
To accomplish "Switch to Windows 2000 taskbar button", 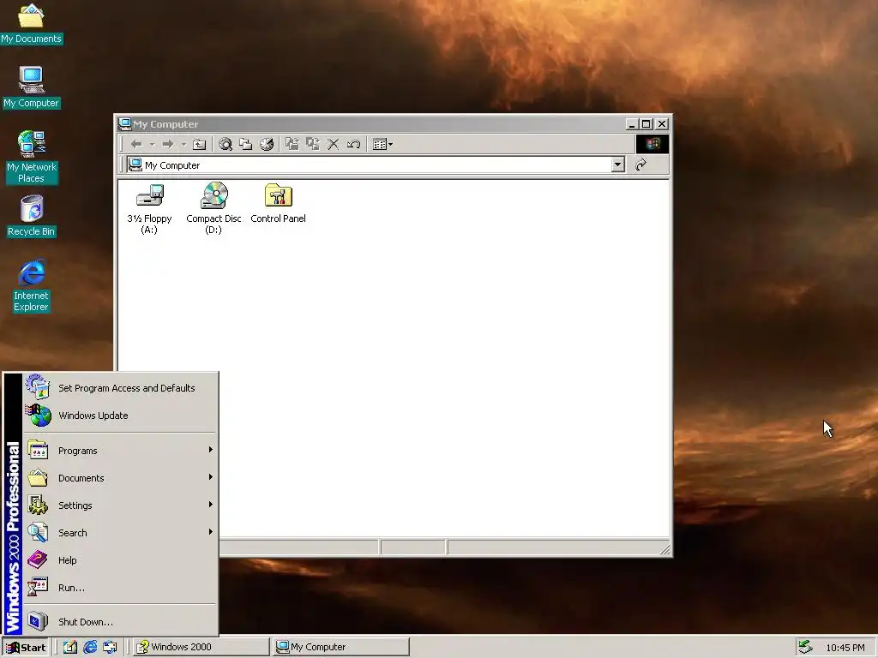I will pos(201,647).
